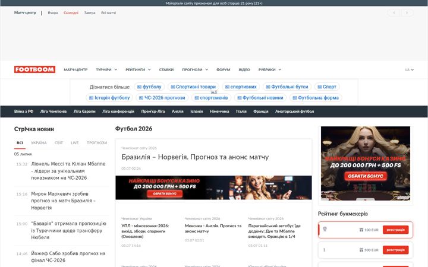This screenshot has width=428, height=267.
Task: Click the Історія футболу ad chip
Action: point(109,97)
